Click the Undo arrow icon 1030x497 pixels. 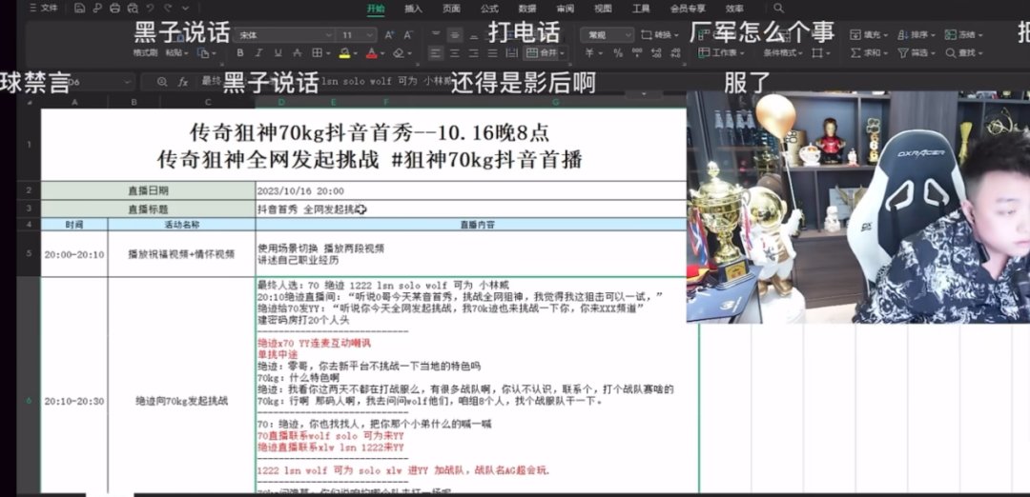(150, 9)
